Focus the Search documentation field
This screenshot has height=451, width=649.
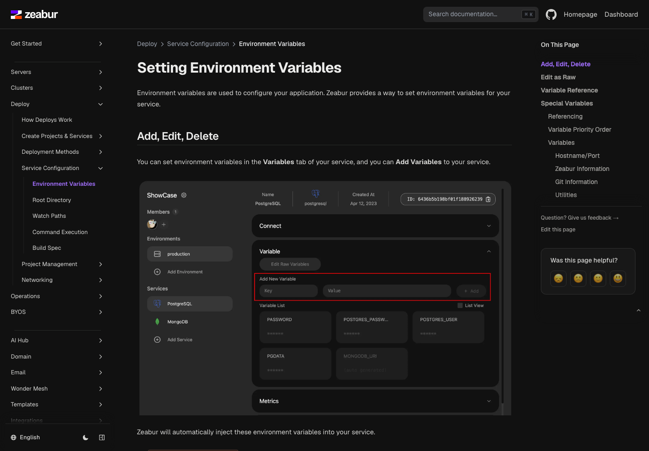[x=480, y=14]
